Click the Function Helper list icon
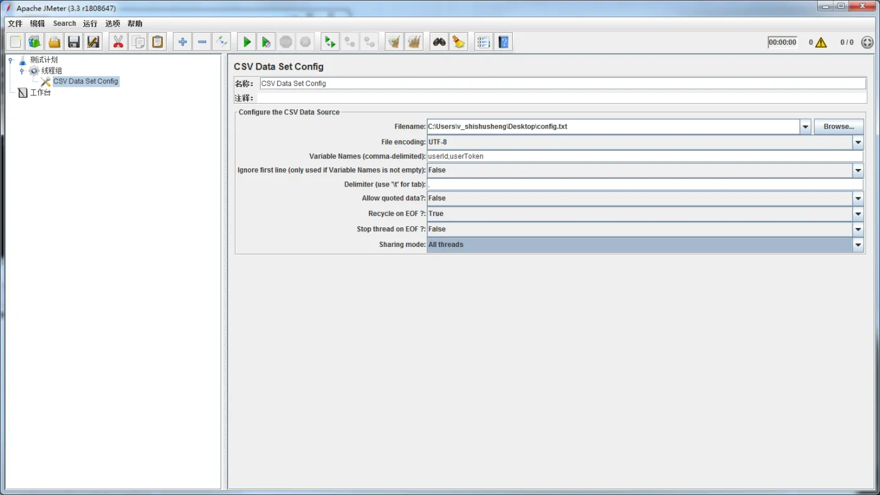 [483, 42]
